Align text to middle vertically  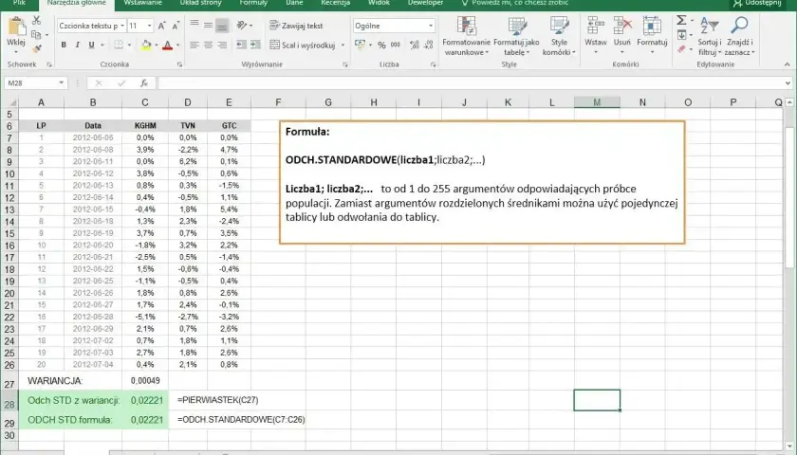[x=208, y=25]
